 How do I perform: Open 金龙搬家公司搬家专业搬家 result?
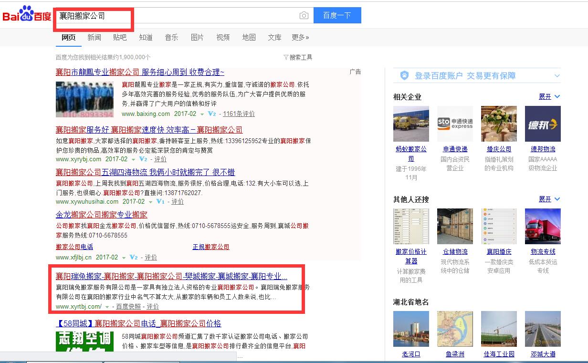[102, 215]
